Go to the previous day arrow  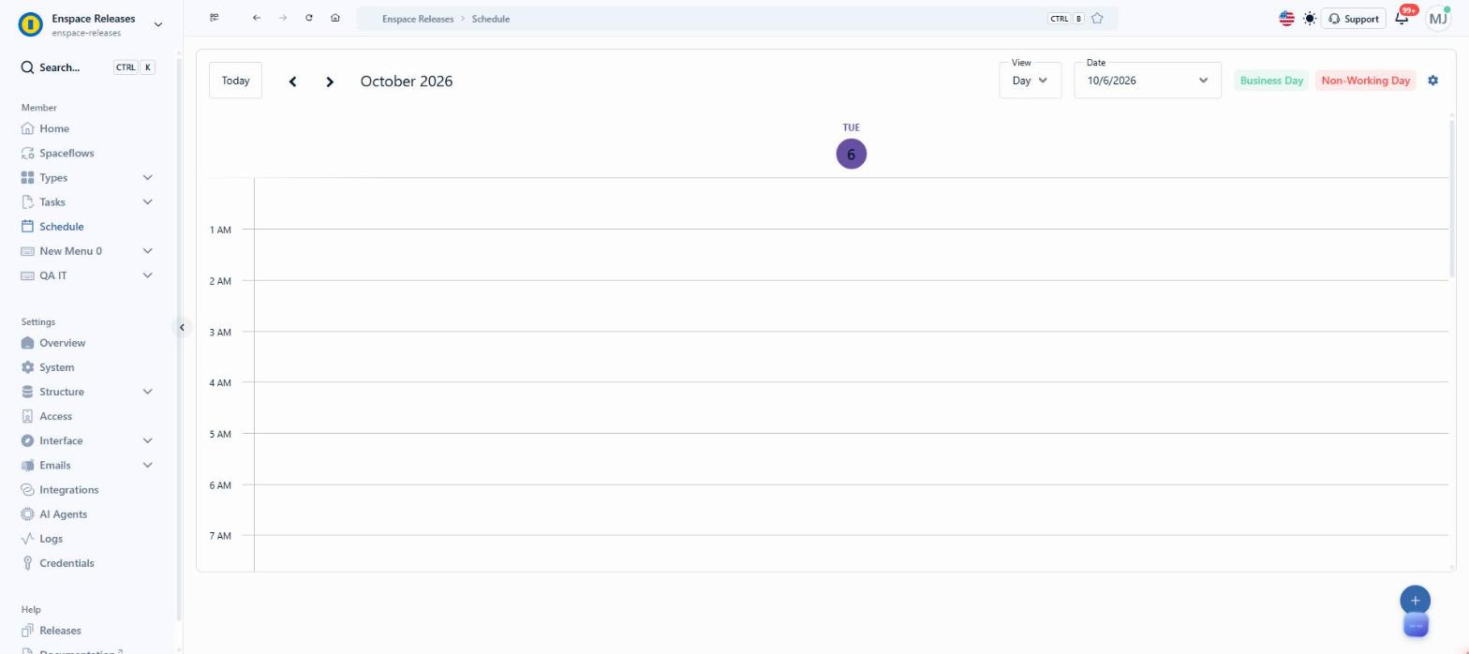[292, 82]
